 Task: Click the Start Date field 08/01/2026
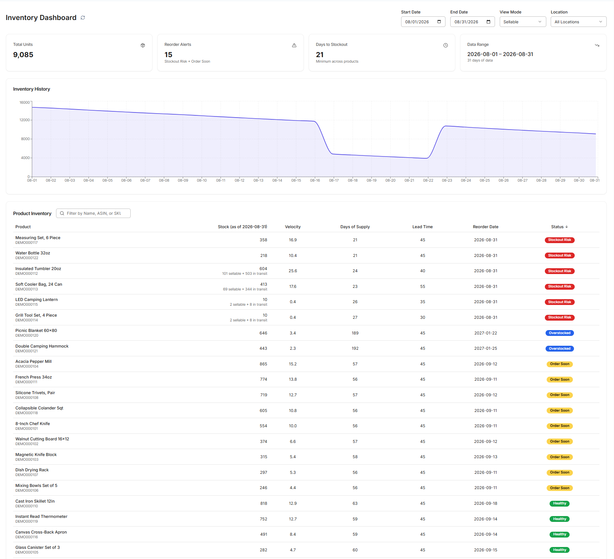click(423, 22)
